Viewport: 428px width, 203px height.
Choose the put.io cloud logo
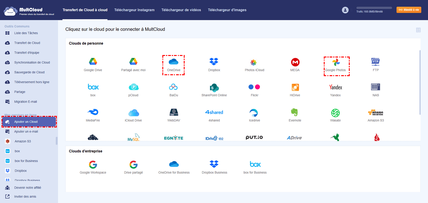[x=254, y=138]
